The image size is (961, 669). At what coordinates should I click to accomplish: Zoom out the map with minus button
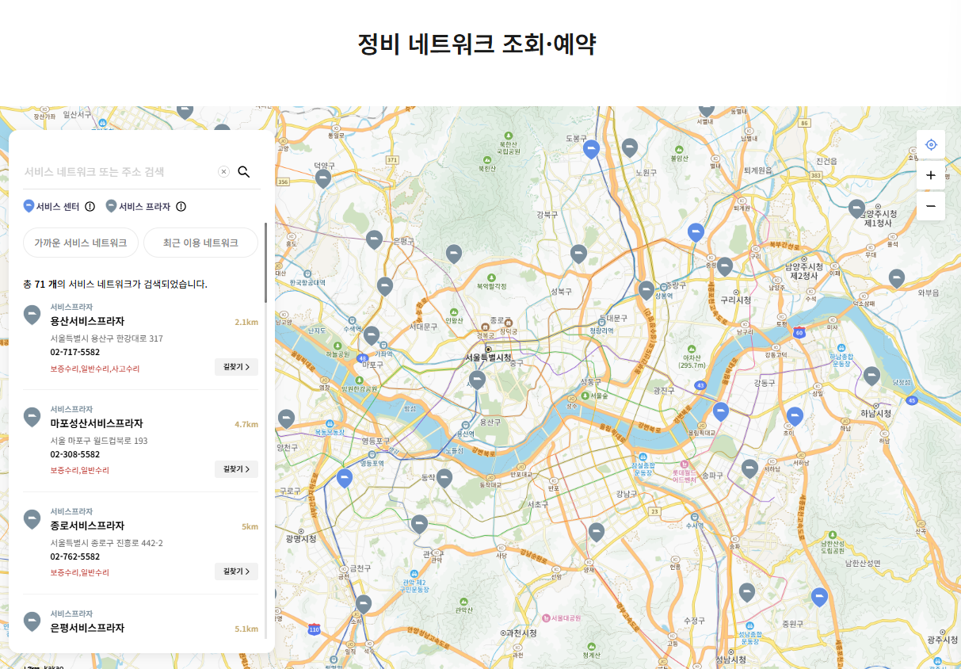click(931, 206)
